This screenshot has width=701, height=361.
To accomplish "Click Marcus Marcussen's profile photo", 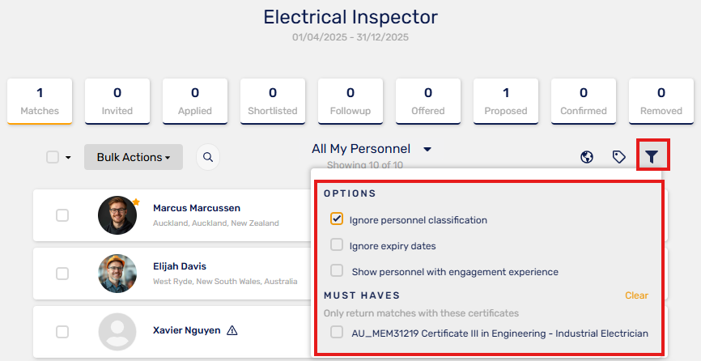I will coord(117,215).
